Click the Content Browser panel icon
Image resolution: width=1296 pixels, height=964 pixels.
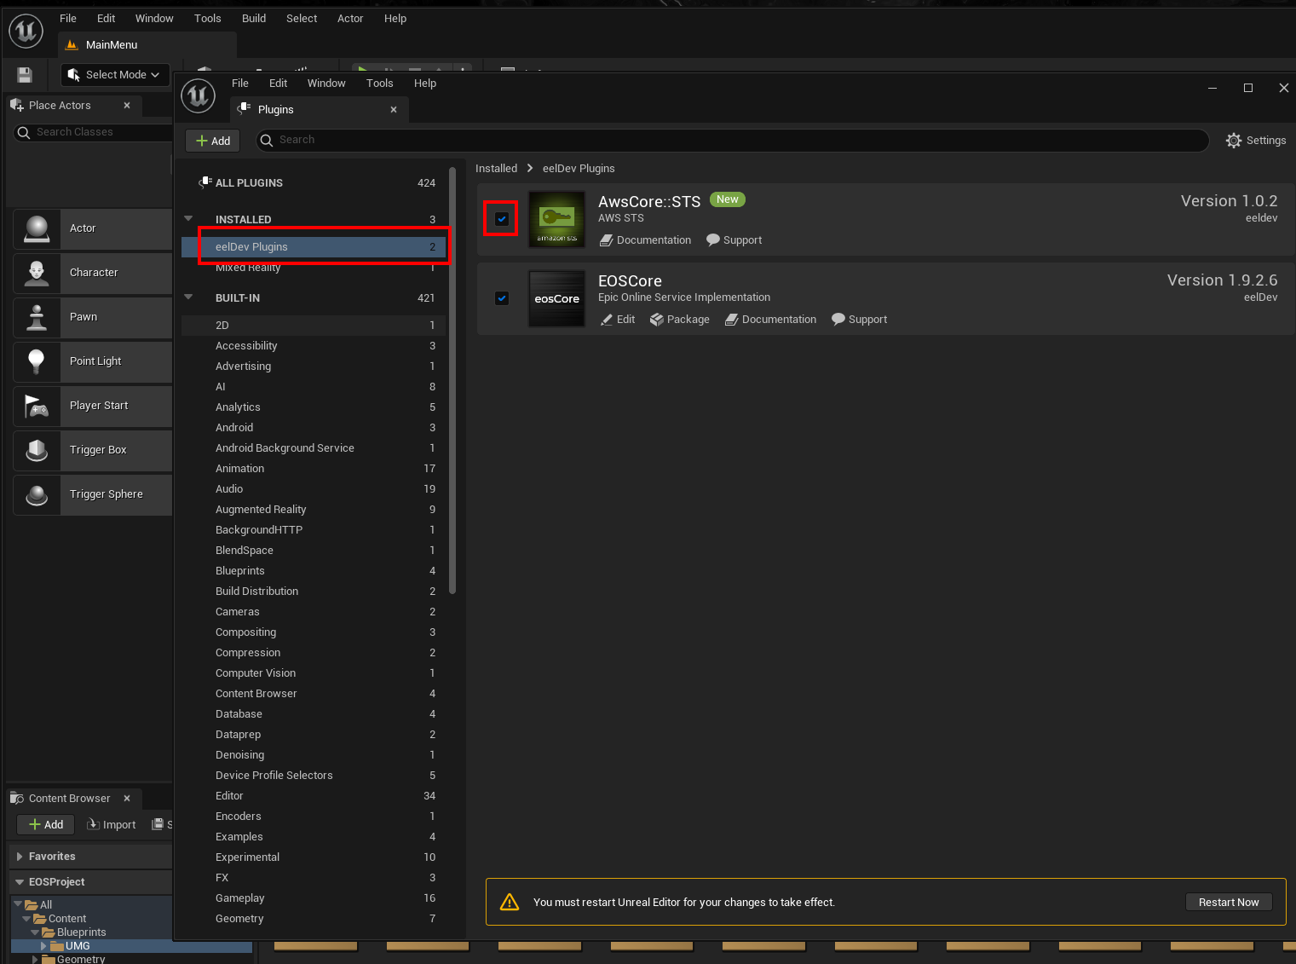(17, 799)
